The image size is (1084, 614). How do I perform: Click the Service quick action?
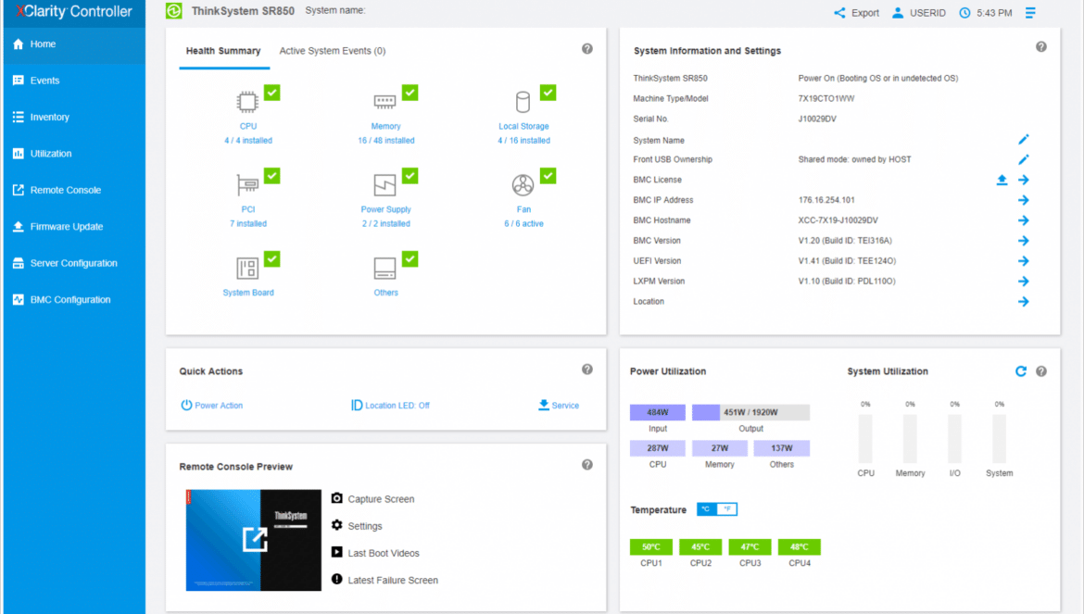[x=559, y=406]
